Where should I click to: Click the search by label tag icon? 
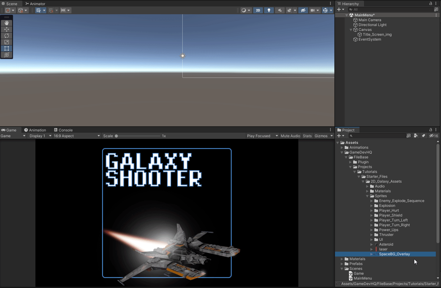pos(423,136)
